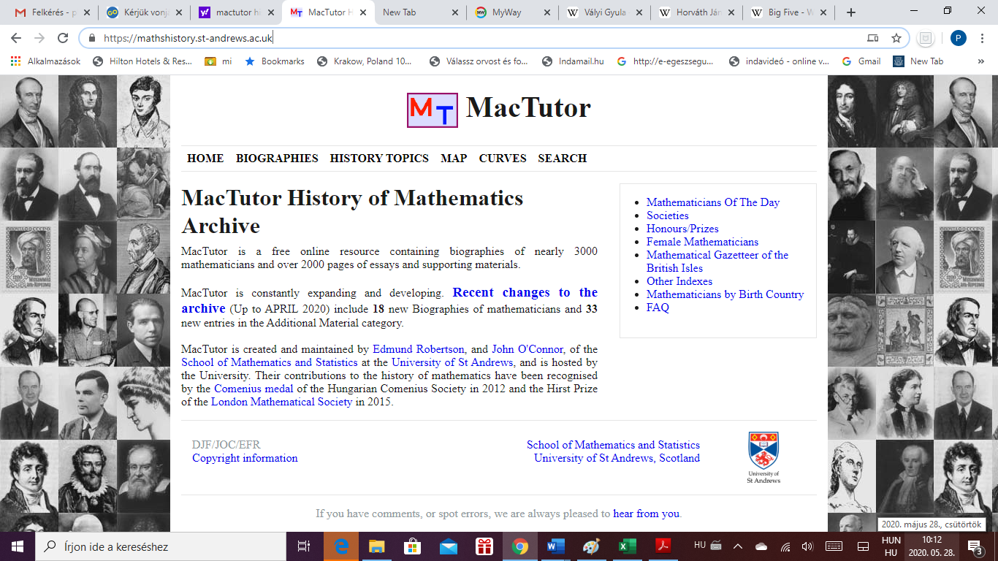Viewport: 998px width, 561px height.
Task: Open Mathematicians by Birth Country link
Action: [725, 294]
